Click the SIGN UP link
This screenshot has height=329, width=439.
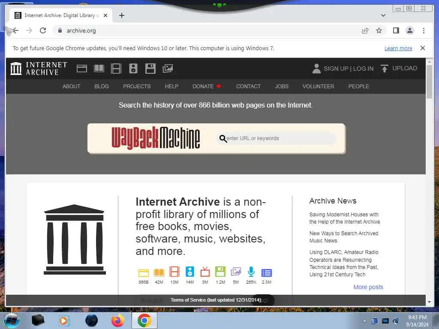point(336,69)
